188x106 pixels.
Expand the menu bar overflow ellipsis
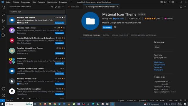click(x=71, y=2)
